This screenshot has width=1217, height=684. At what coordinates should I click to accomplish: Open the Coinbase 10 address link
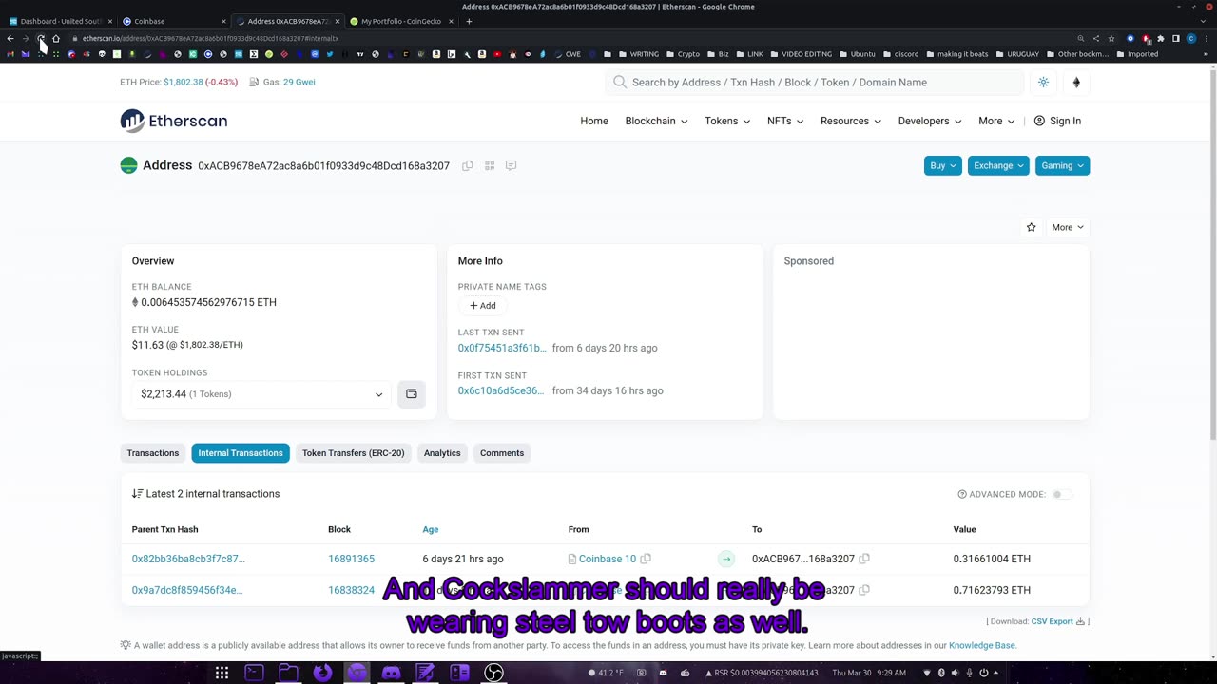pyautogui.click(x=608, y=559)
